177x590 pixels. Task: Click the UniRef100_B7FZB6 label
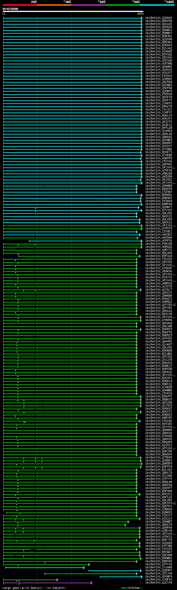coord(159,546)
